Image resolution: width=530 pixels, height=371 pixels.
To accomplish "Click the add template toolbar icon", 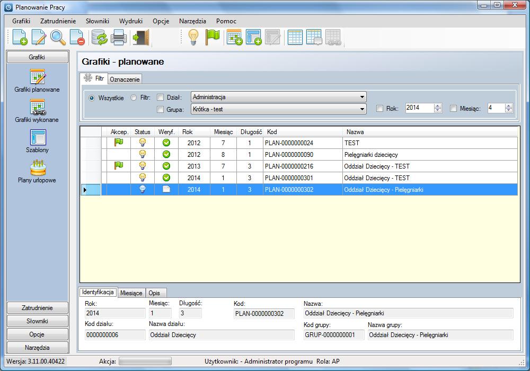I will point(253,37).
